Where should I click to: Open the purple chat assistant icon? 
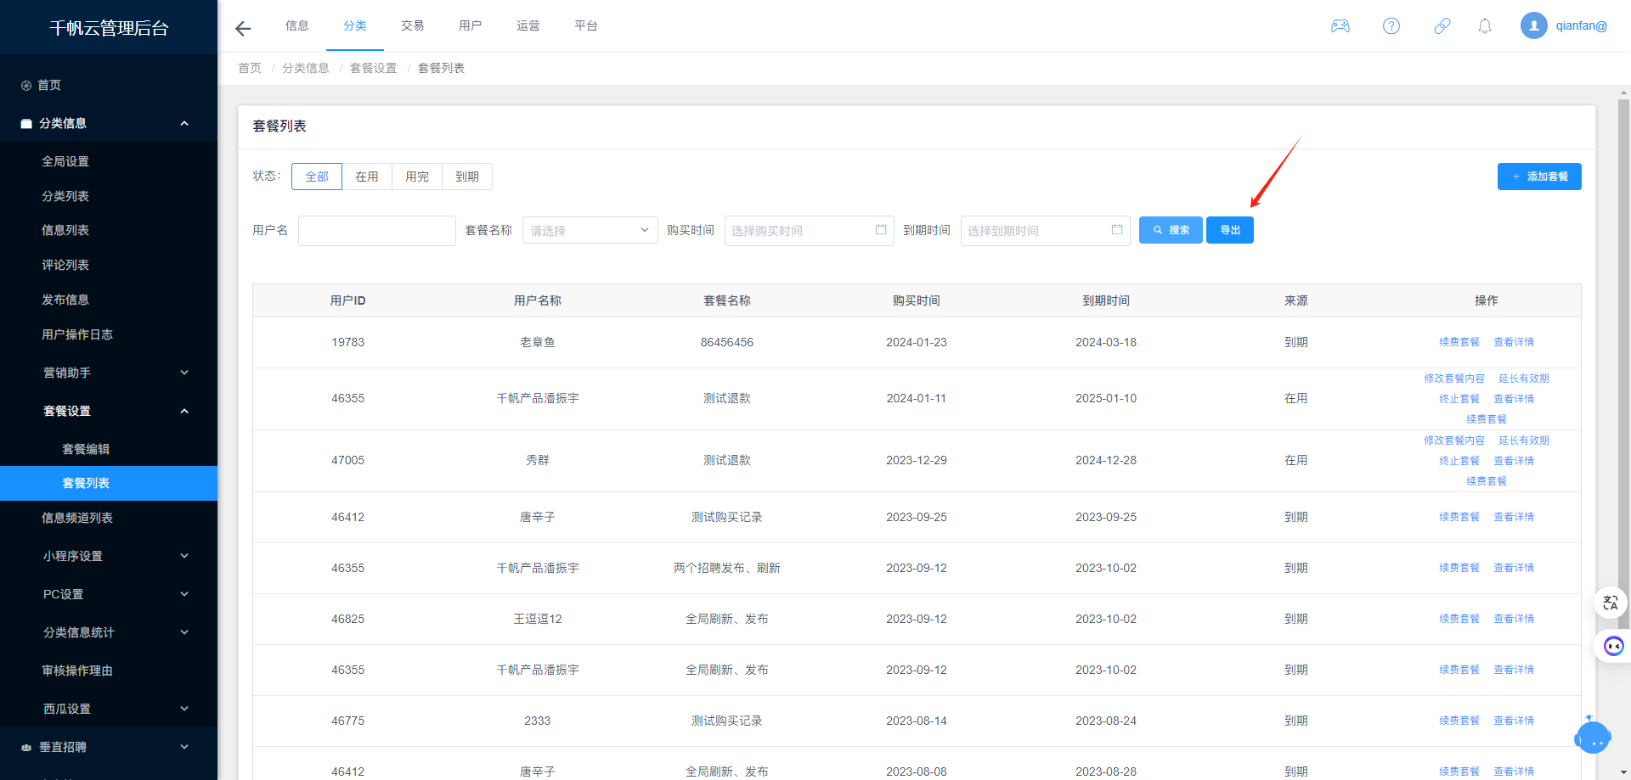tap(1613, 646)
